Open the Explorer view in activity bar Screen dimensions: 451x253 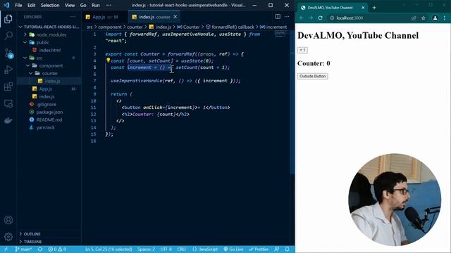(x=8, y=19)
